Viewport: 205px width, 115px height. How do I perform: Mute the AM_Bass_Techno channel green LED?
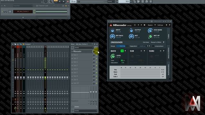2,11
